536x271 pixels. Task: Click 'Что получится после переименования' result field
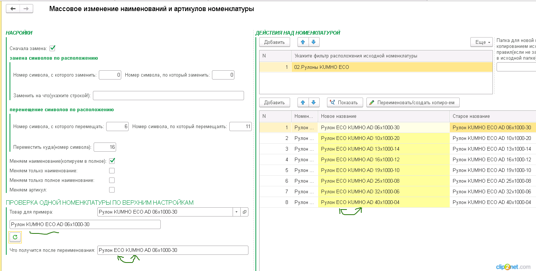(x=173, y=250)
